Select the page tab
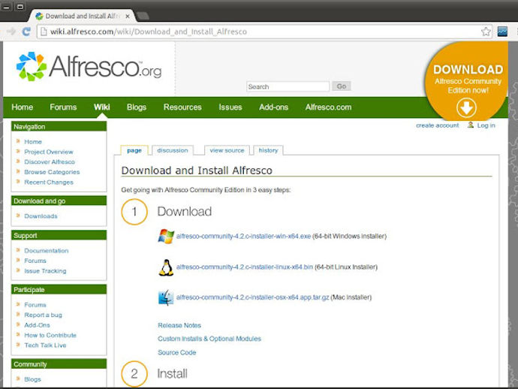Image resolution: width=518 pixels, height=389 pixels. [x=134, y=150]
